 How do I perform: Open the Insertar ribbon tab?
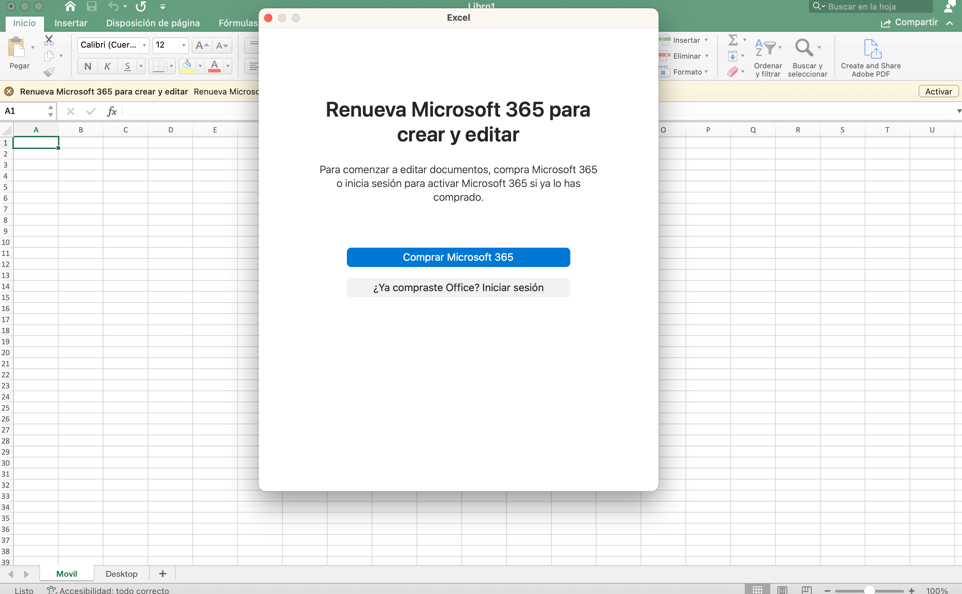coord(71,23)
